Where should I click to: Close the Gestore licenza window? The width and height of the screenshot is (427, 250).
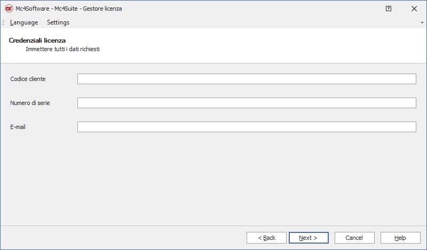coord(414,9)
